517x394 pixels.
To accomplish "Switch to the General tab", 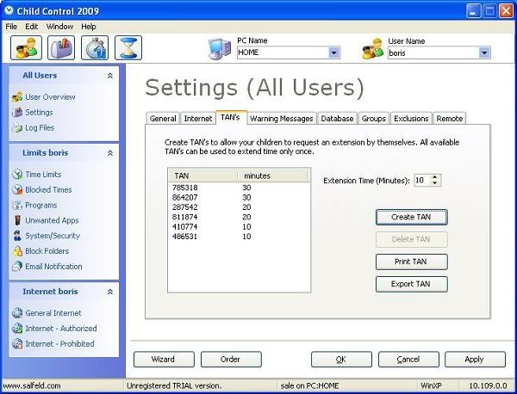I will 163,119.
